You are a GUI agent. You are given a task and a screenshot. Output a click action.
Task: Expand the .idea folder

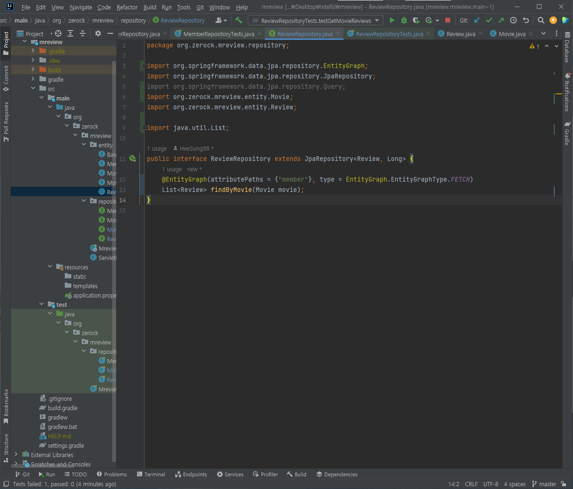33,61
